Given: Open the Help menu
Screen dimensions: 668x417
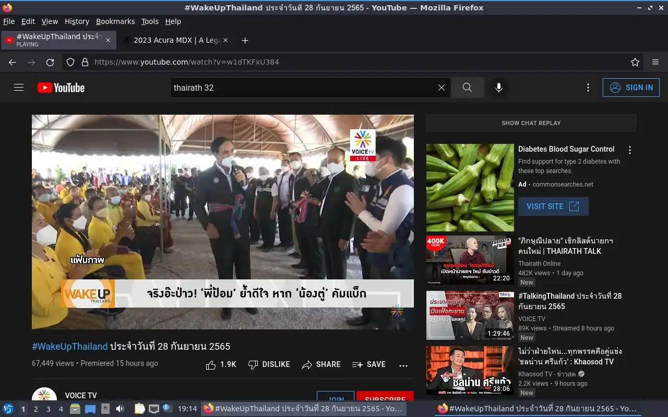Looking at the screenshot, I should click(x=173, y=21).
